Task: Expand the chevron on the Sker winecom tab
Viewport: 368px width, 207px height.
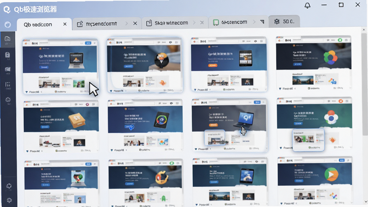Action: (194, 23)
